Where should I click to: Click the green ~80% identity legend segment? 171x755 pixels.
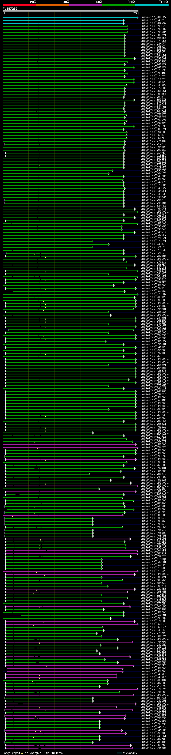pos(119,5)
